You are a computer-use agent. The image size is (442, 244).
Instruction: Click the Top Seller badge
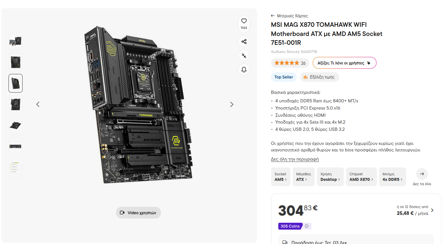point(284,77)
